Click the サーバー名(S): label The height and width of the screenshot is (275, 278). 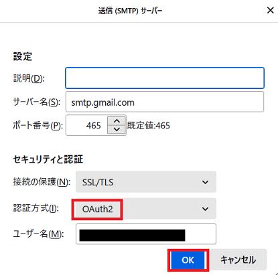pyautogui.click(x=37, y=102)
